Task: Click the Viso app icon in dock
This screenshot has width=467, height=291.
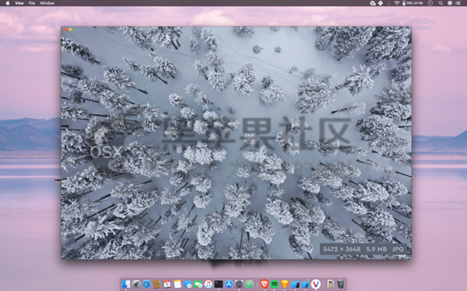Action: click(x=316, y=284)
